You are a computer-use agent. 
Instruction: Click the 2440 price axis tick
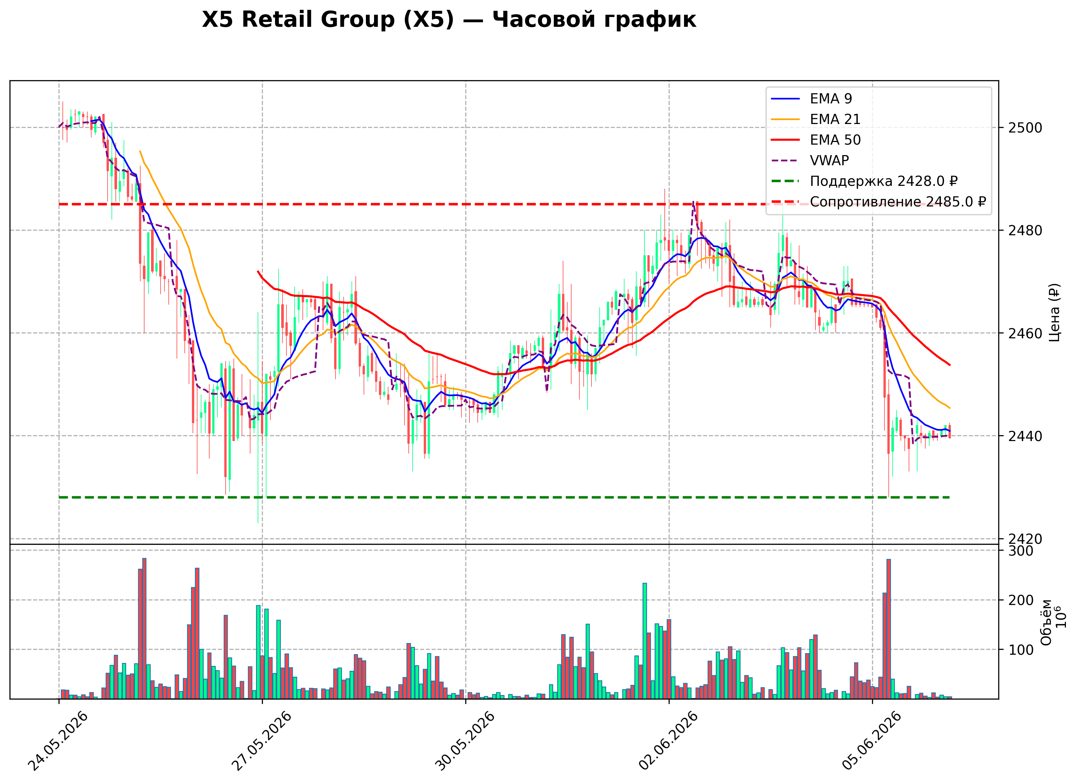coord(1025,436)
